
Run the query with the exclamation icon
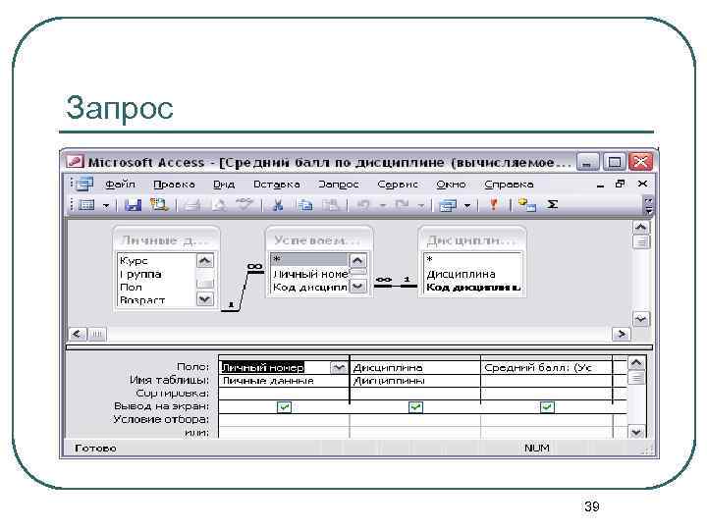point(494,205)
